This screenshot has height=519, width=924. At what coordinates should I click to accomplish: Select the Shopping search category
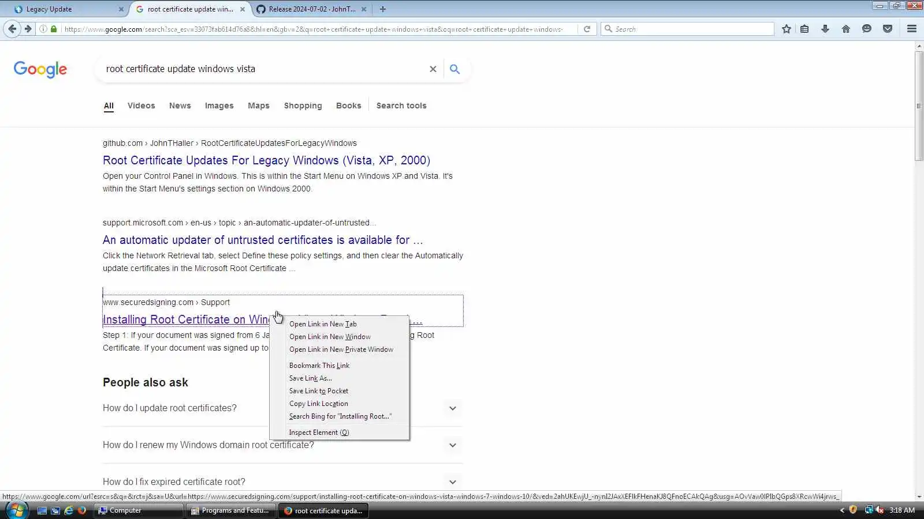[x=303, y=106]
